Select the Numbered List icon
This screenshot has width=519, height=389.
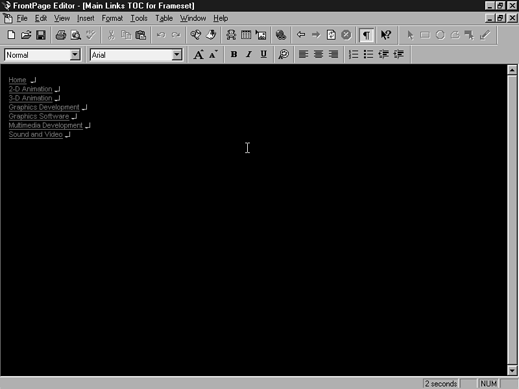354,54
